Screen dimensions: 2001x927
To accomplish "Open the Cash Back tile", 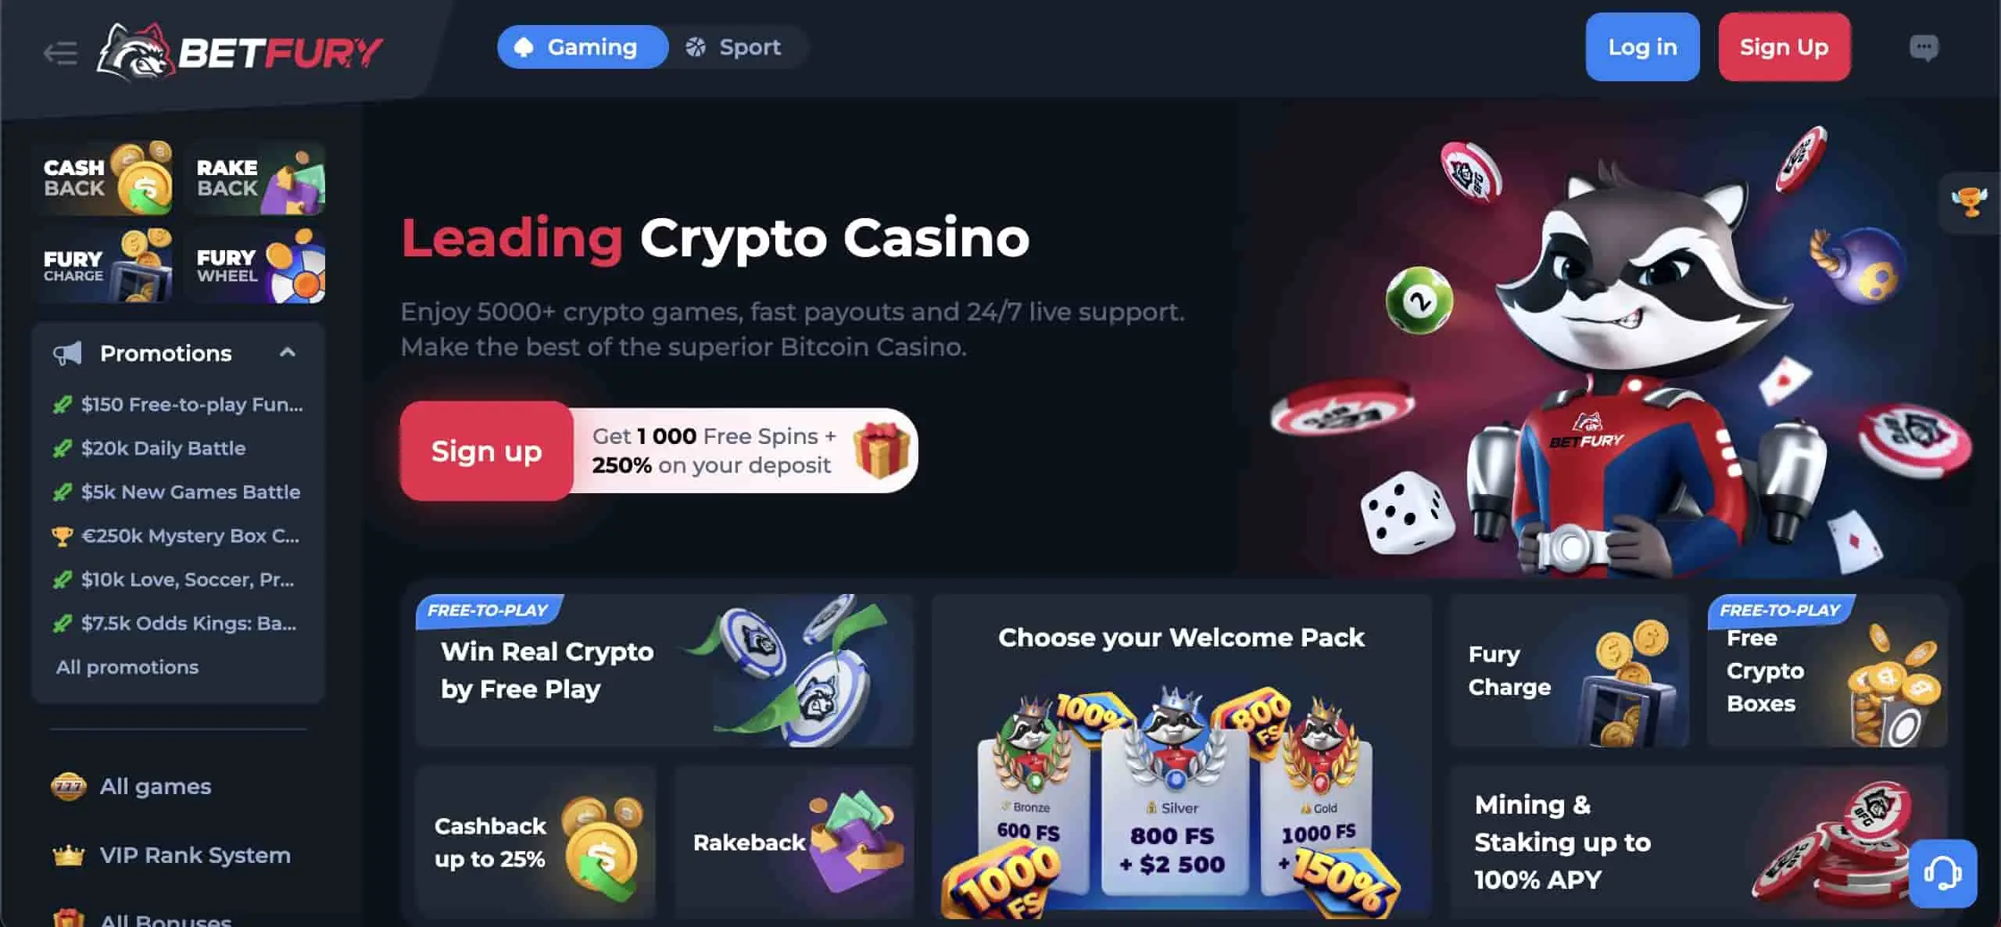I will (x=103, y=178).
